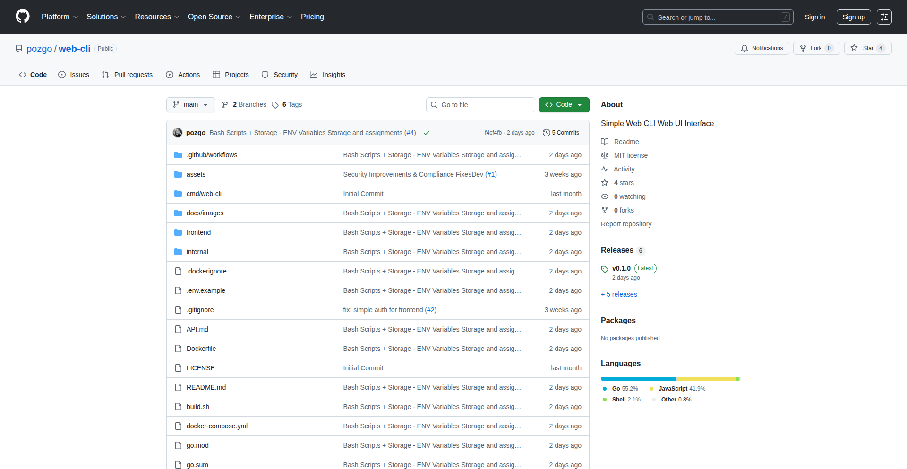
Task: Click pozgo's avatar thumbnail
Action: pyautogui.click(x=178, y=133)
